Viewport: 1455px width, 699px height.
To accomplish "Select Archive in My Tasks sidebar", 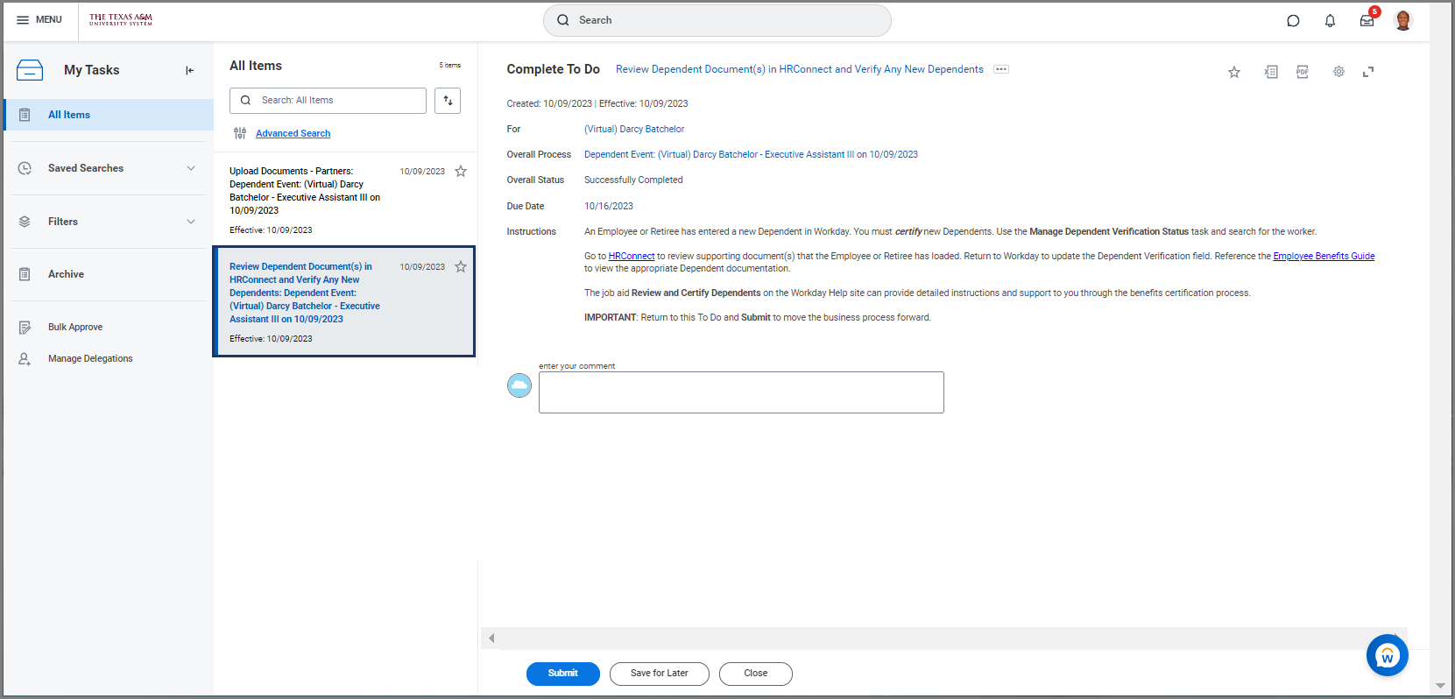I will pyautogui.click(x=66, y=274).
